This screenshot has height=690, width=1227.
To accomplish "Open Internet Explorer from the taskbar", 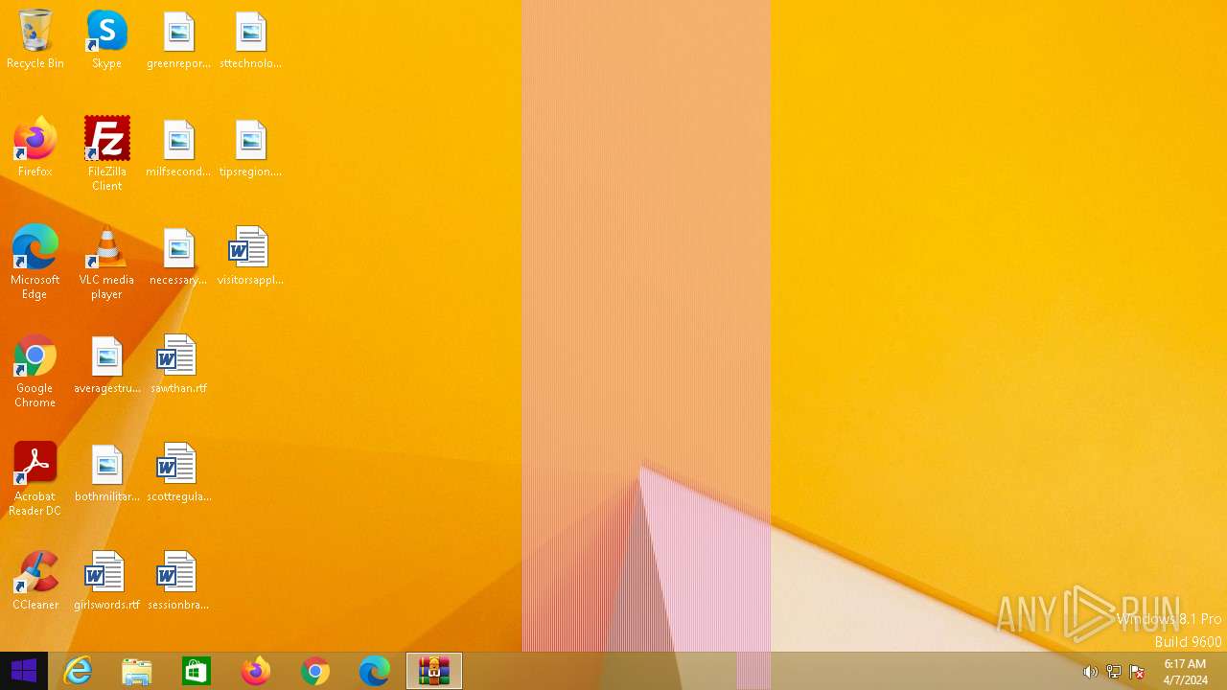I will (x=78, y=671).
